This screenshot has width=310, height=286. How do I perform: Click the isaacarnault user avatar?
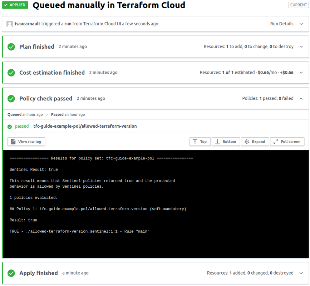click(10, 24)
